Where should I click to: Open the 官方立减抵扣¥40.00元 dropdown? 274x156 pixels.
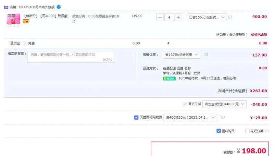click(225, 104)
